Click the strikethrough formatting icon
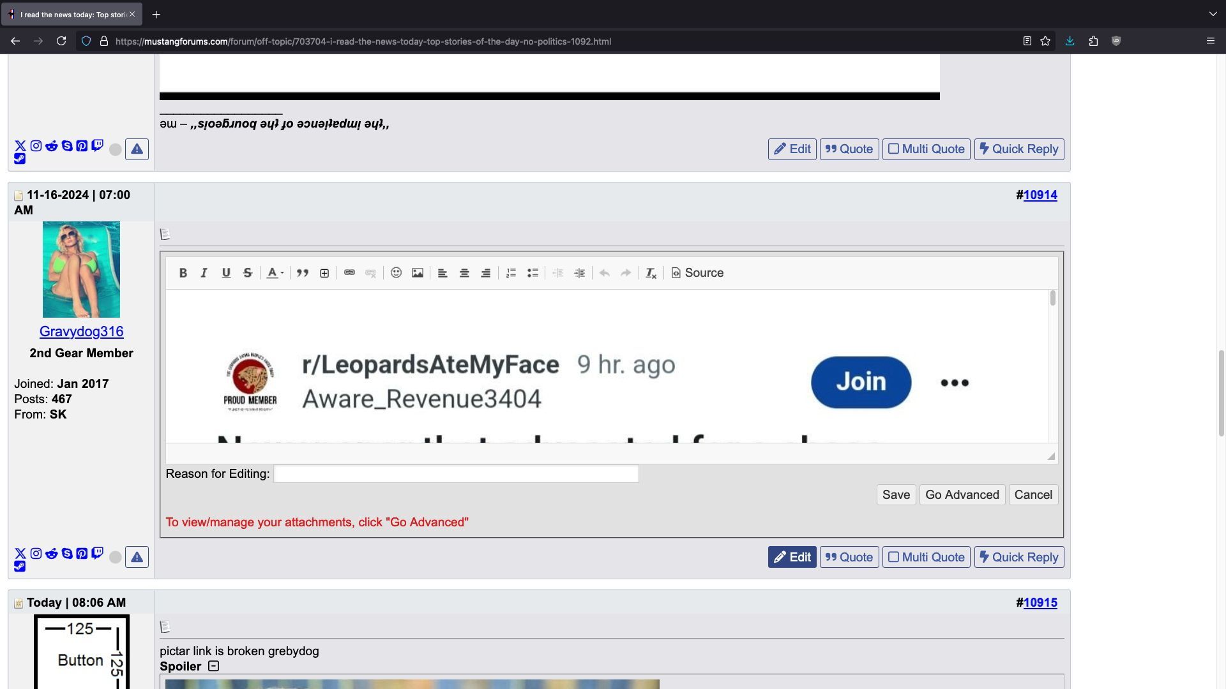This screenshot has width=1226, height=689. (247, 273)
